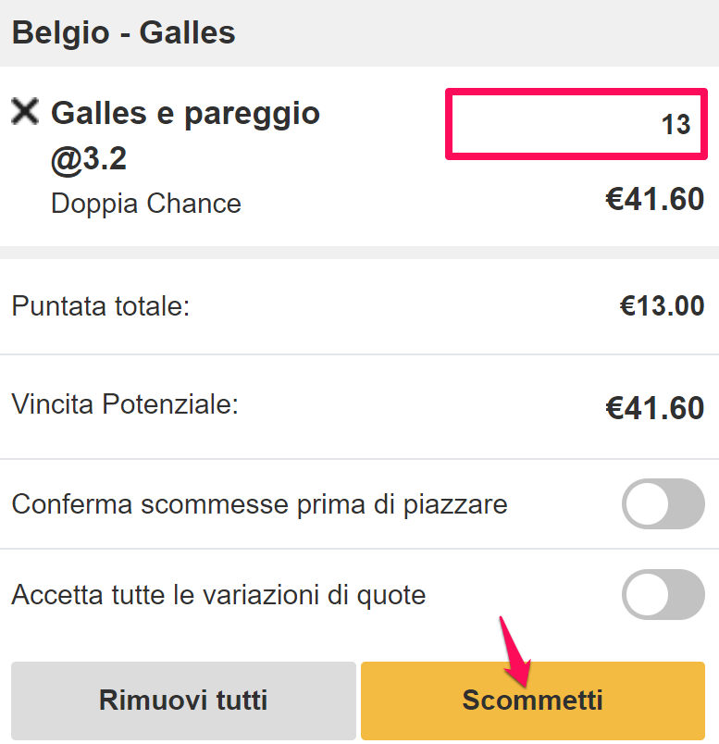Click the gray divider band above Puntata totale
The width and height of the screenshot is (719, 744).
click(359, 253)
